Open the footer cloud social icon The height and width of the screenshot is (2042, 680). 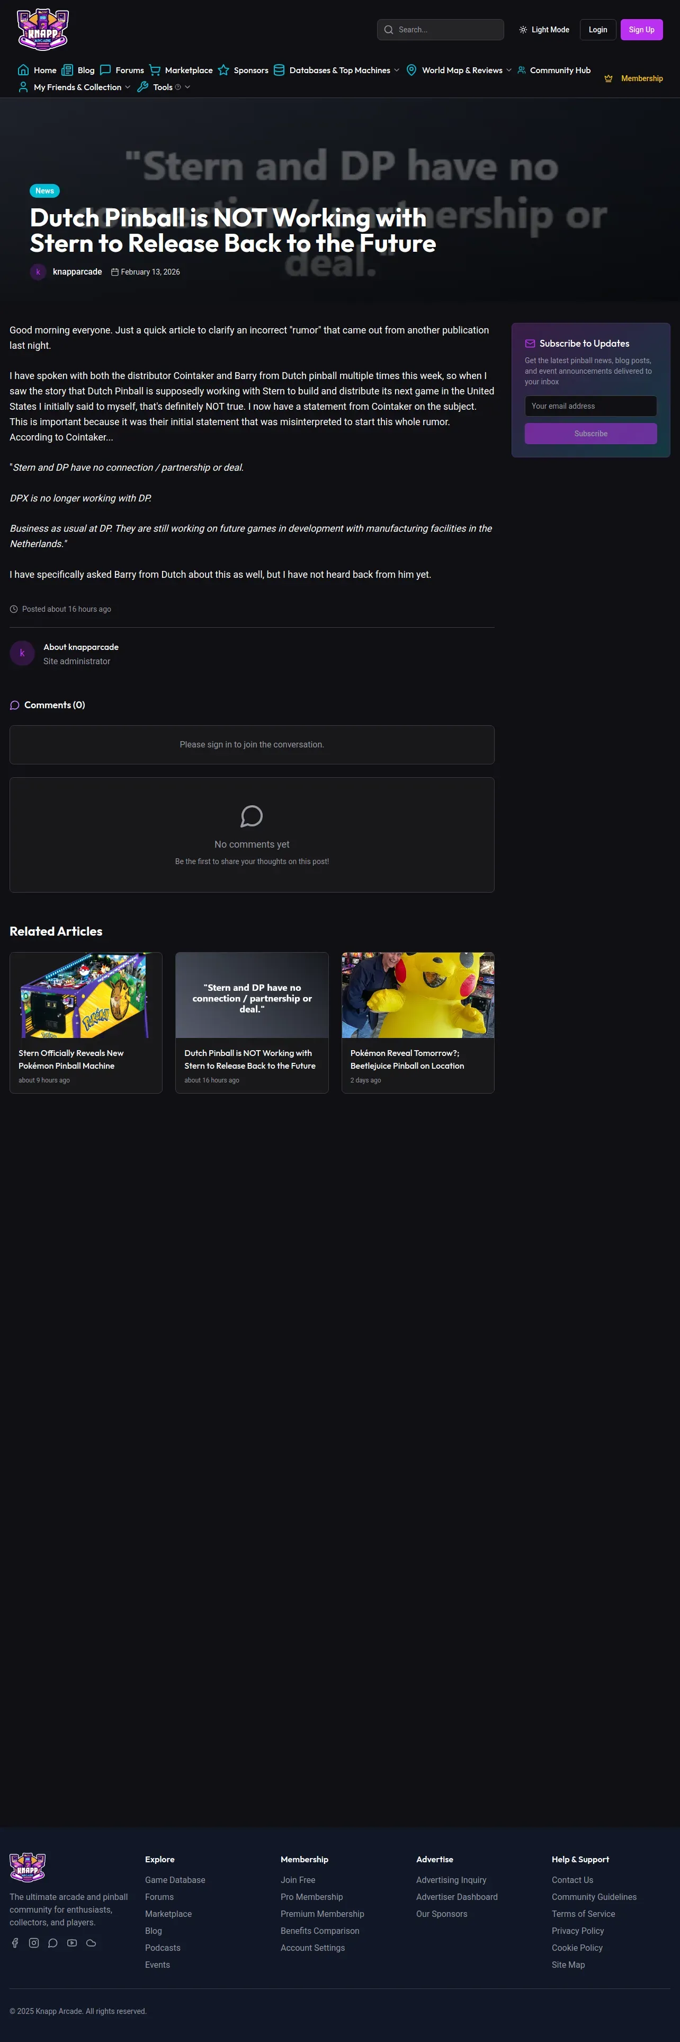(x=91, y=1942)
